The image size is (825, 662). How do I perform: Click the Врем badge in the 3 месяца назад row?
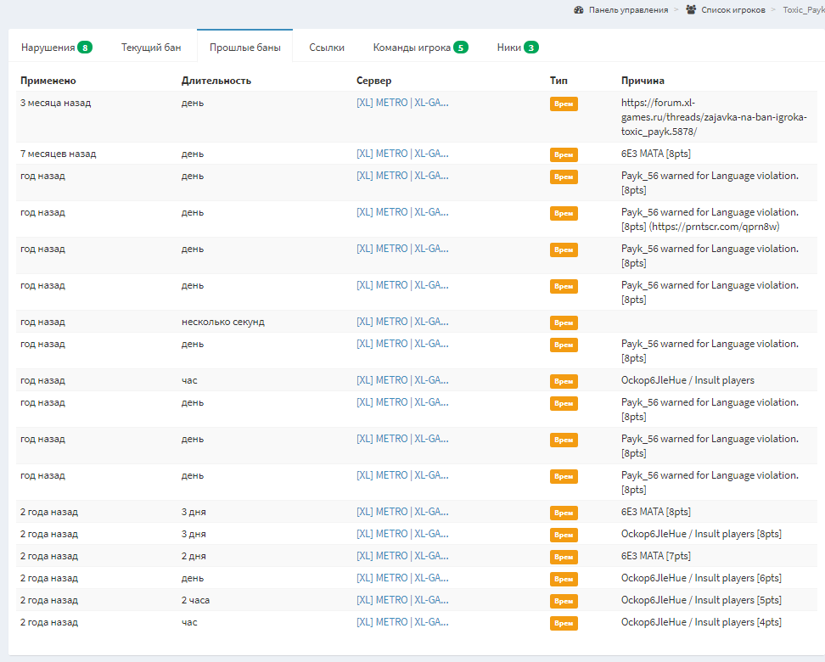coord(564,104)
